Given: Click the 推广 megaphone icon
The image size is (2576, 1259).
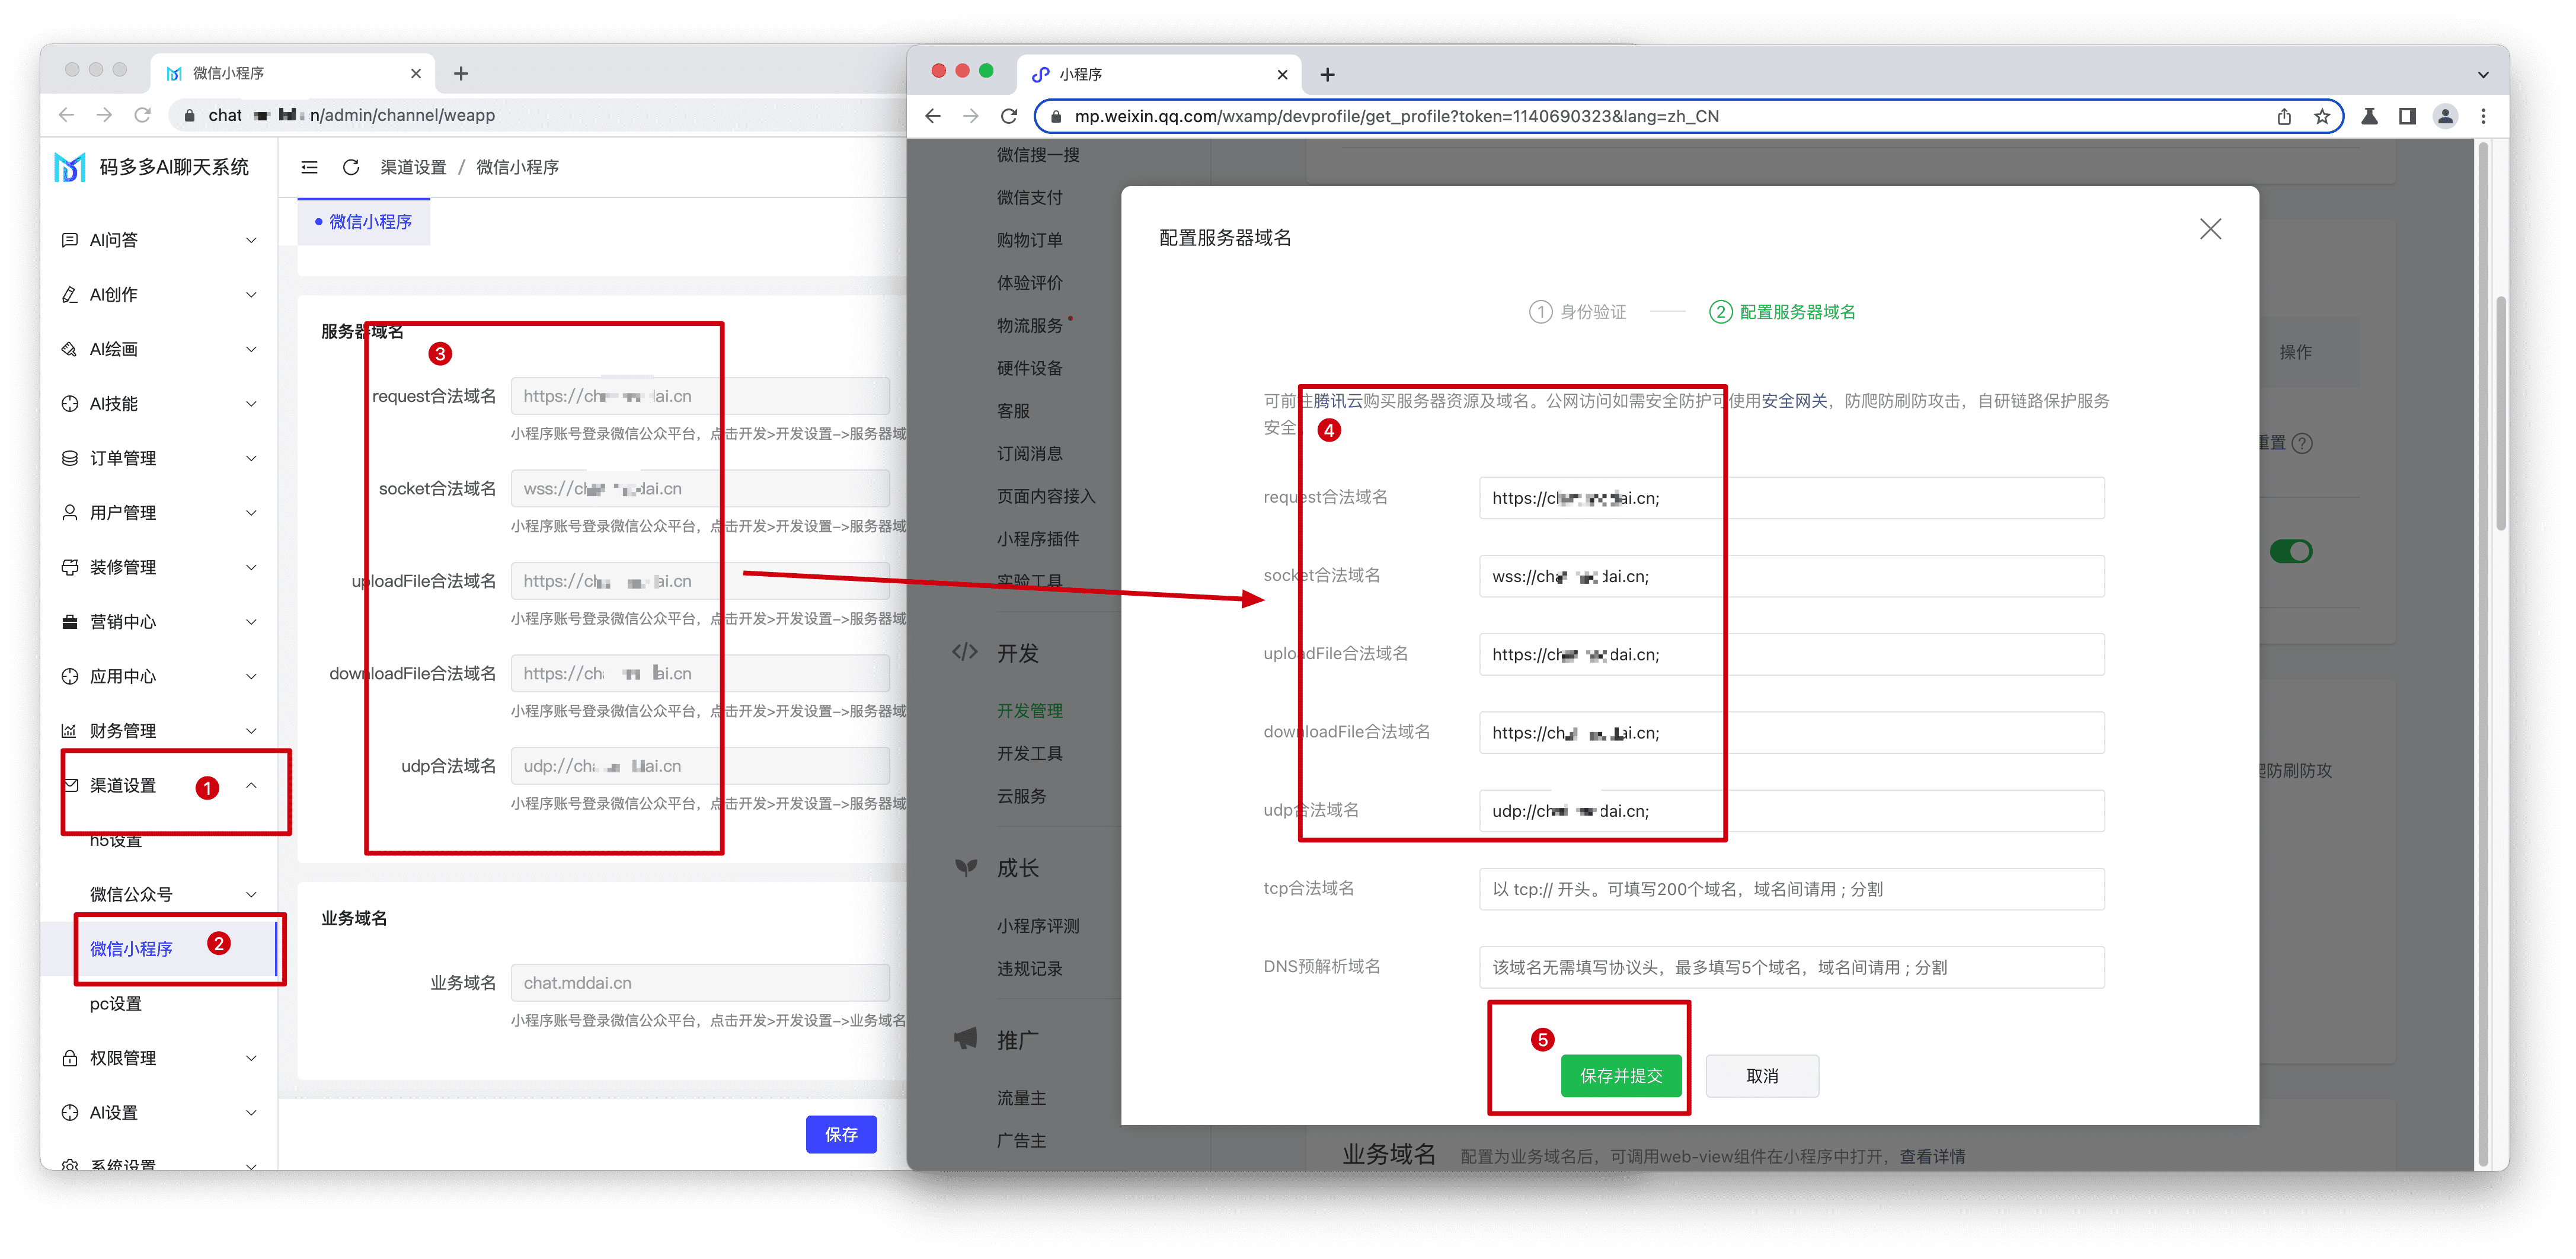Looking at the screenshot, I should [x=965, y=1039].
